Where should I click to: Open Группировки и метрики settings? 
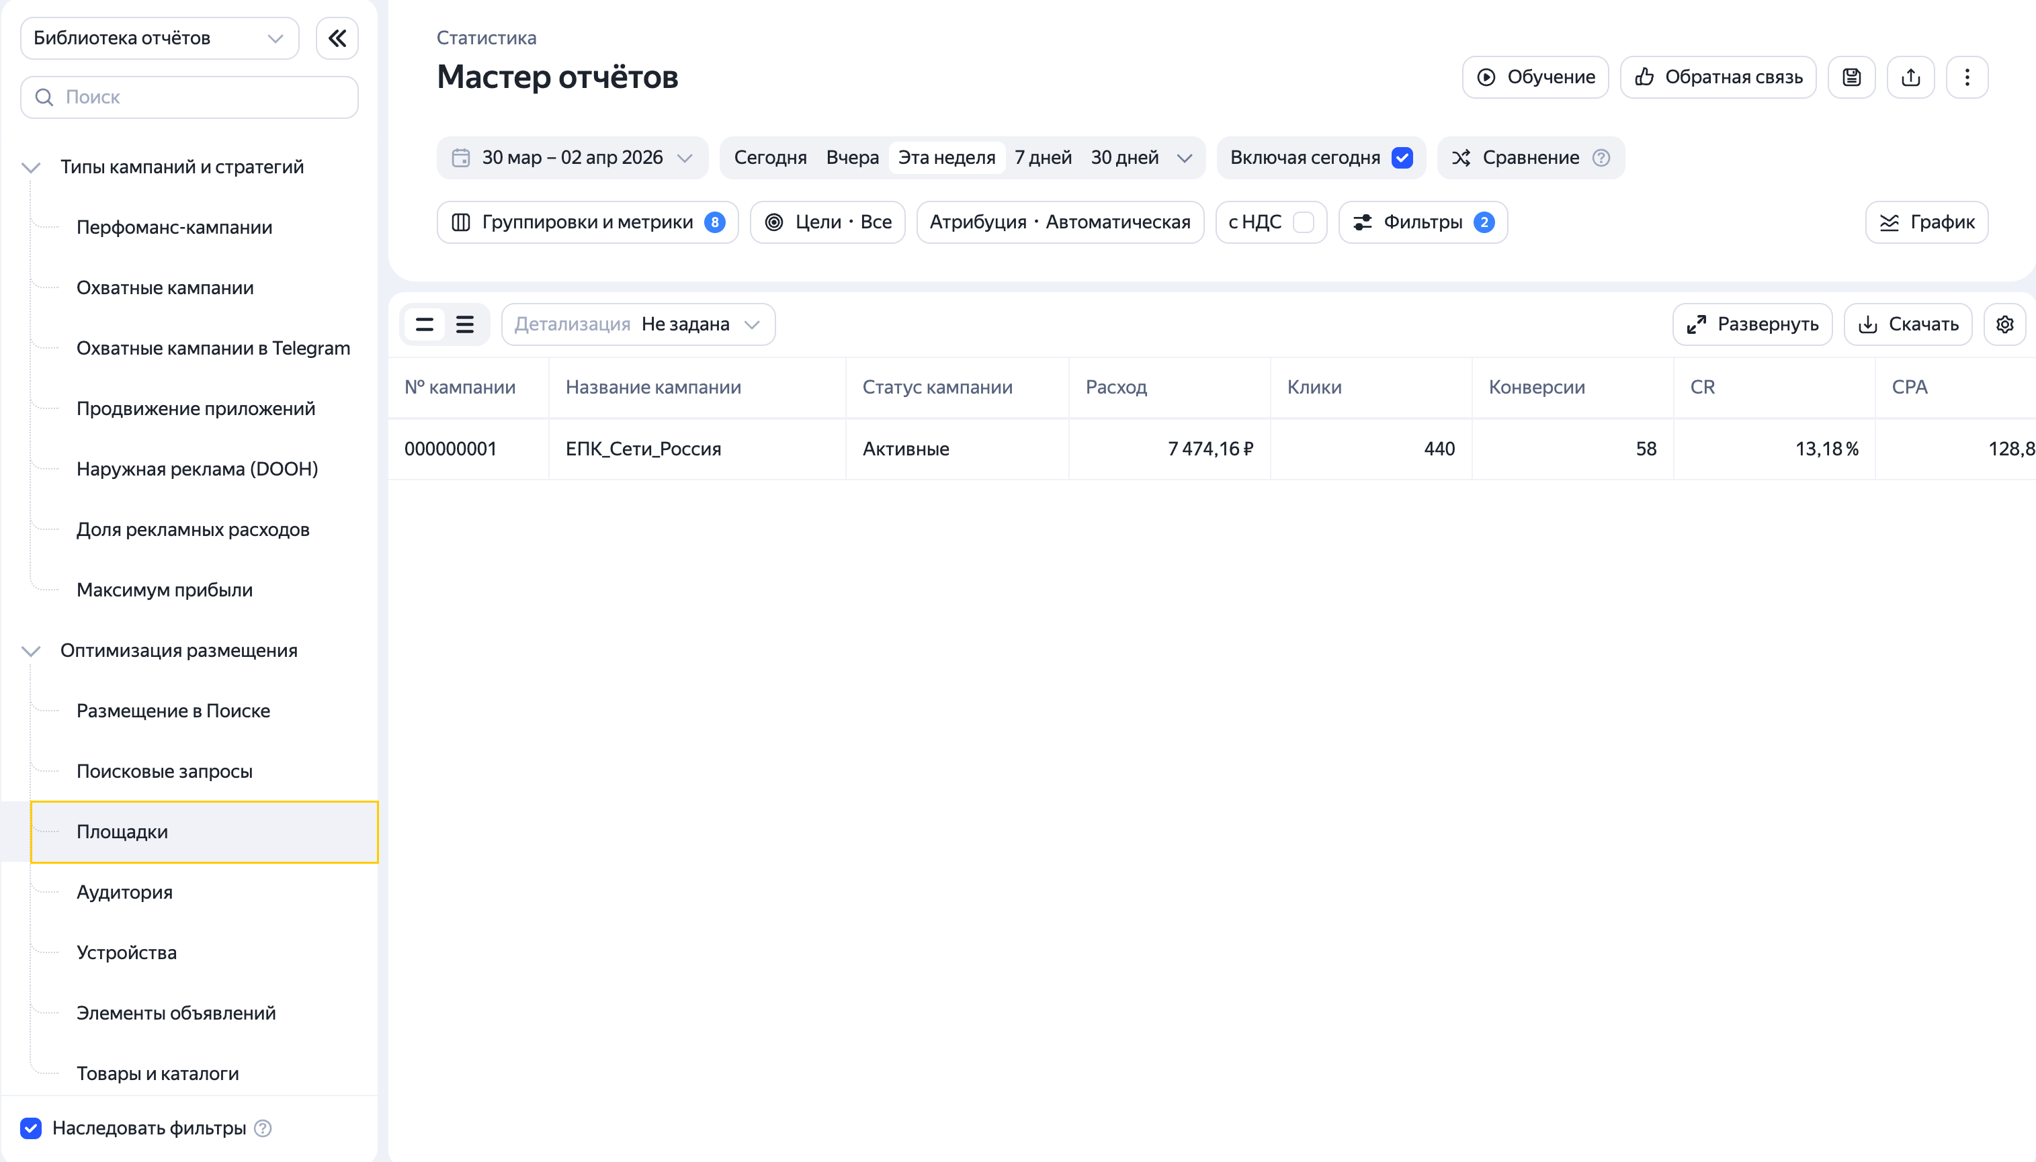pos(588,222)
